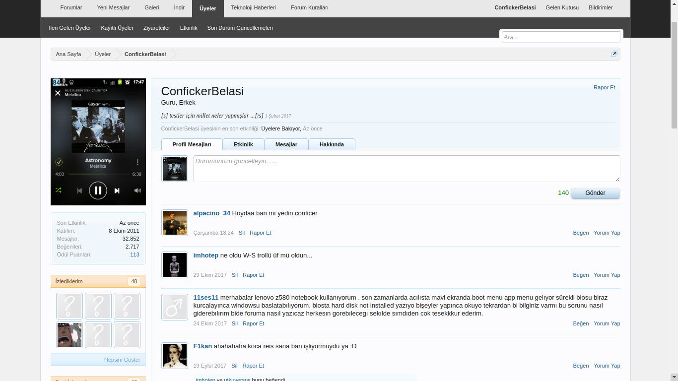Click Yorum Yap on 11ses11's message
The height and width of the screenshot is (381, 678).
tap(607, 323)
